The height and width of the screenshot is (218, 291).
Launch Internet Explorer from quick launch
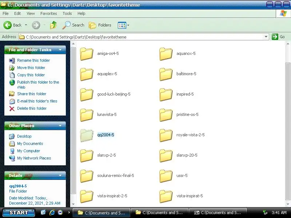[x=52, y=213]
